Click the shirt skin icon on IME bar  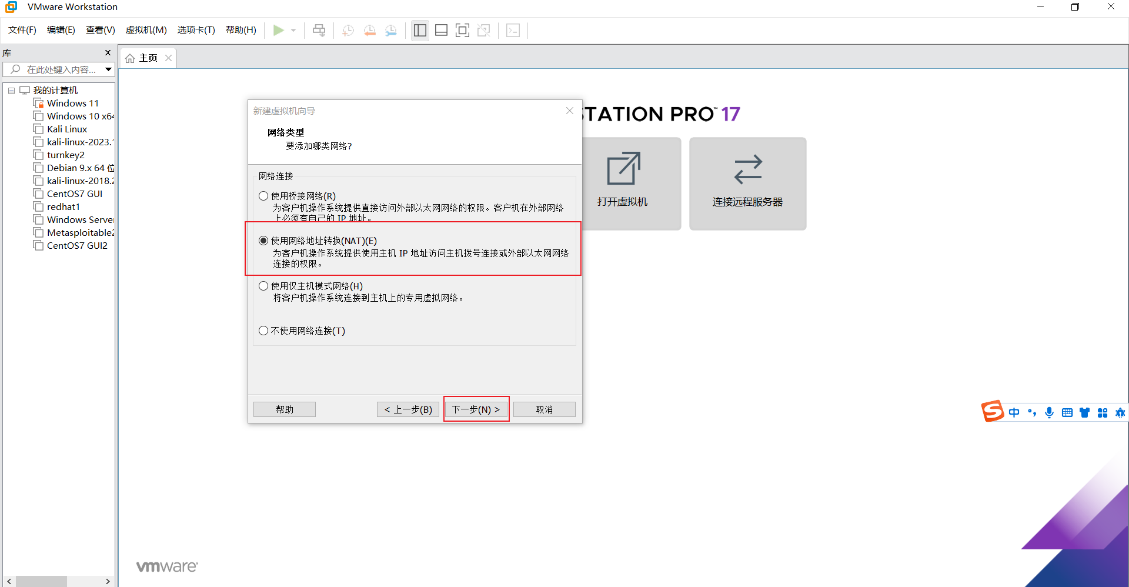[x=1085, y=412]
